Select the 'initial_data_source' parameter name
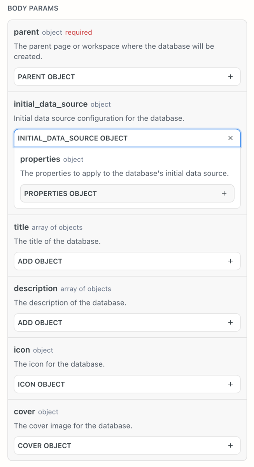 (51, 104)
